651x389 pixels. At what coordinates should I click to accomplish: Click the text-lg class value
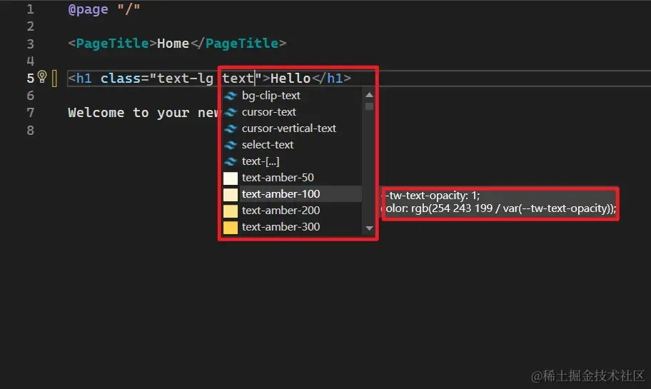tap(185, 78)
